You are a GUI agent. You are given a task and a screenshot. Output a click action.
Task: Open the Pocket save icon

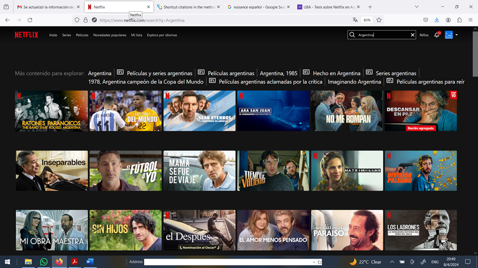426,20
